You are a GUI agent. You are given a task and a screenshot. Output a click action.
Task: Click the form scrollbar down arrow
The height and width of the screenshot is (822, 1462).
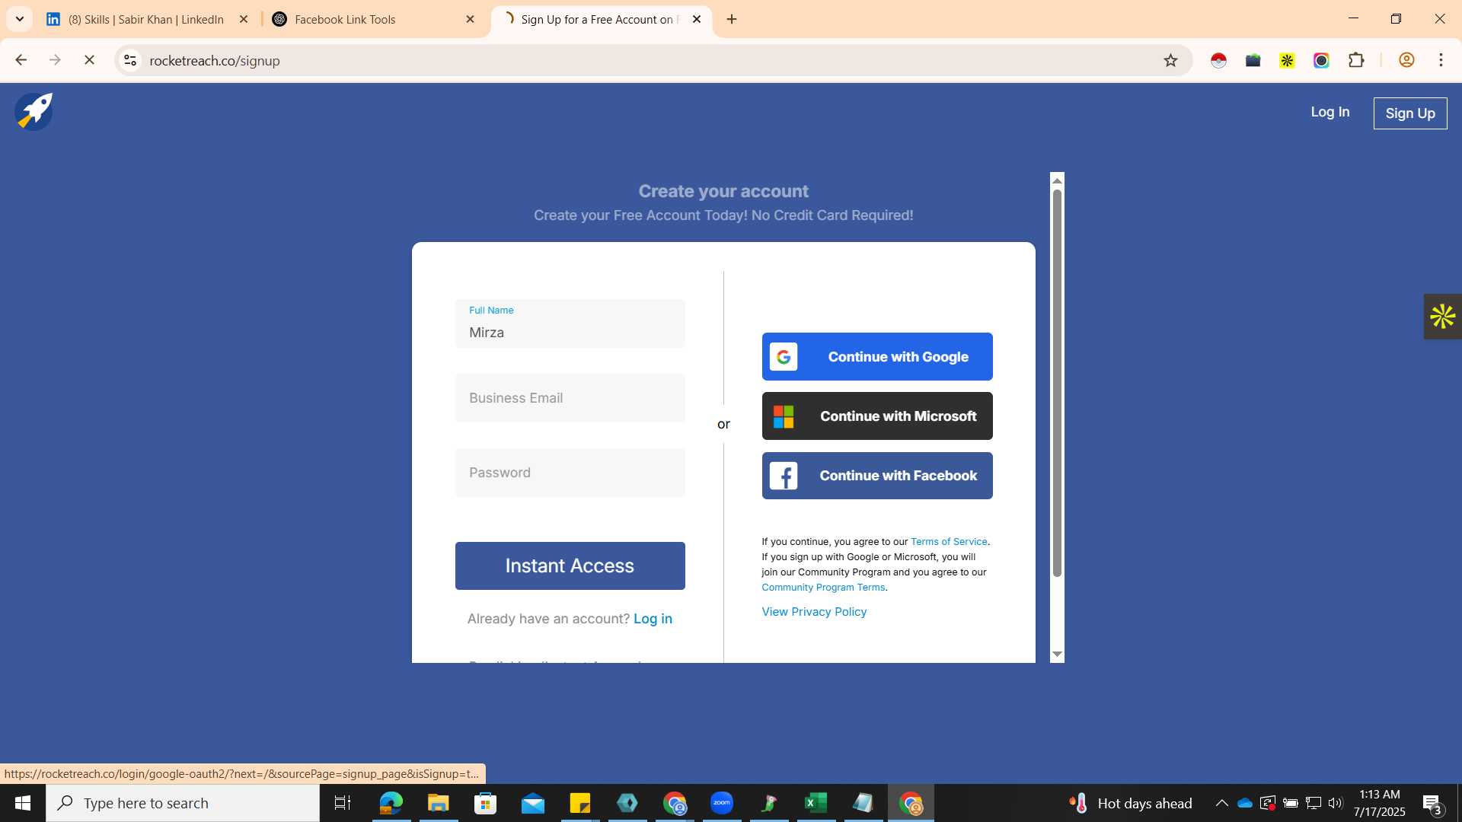pyautogui.click(x=1057, y=655)
